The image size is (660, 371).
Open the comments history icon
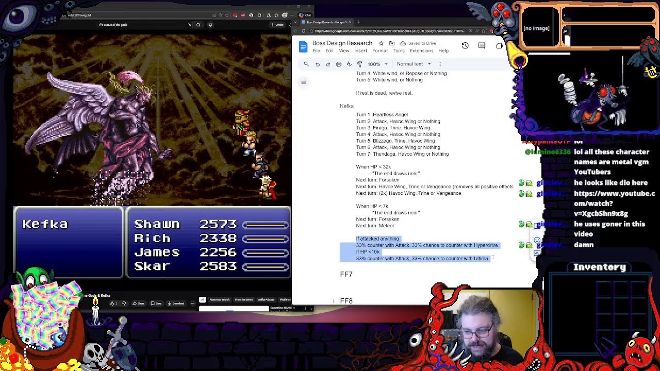coord(482,46)
